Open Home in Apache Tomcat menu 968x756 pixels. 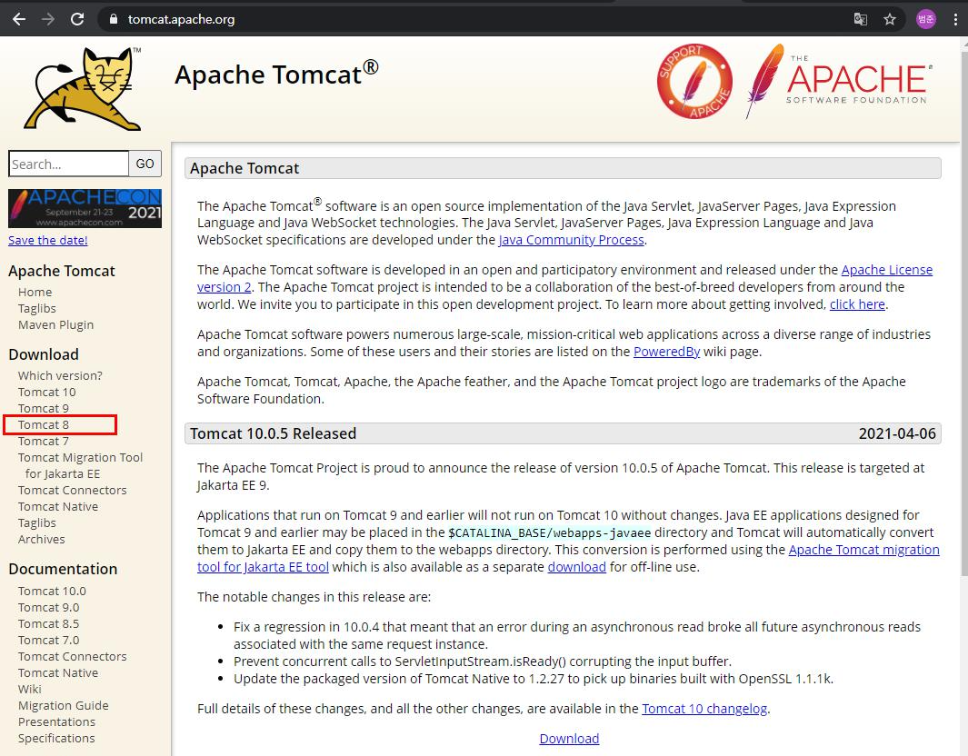35,292
